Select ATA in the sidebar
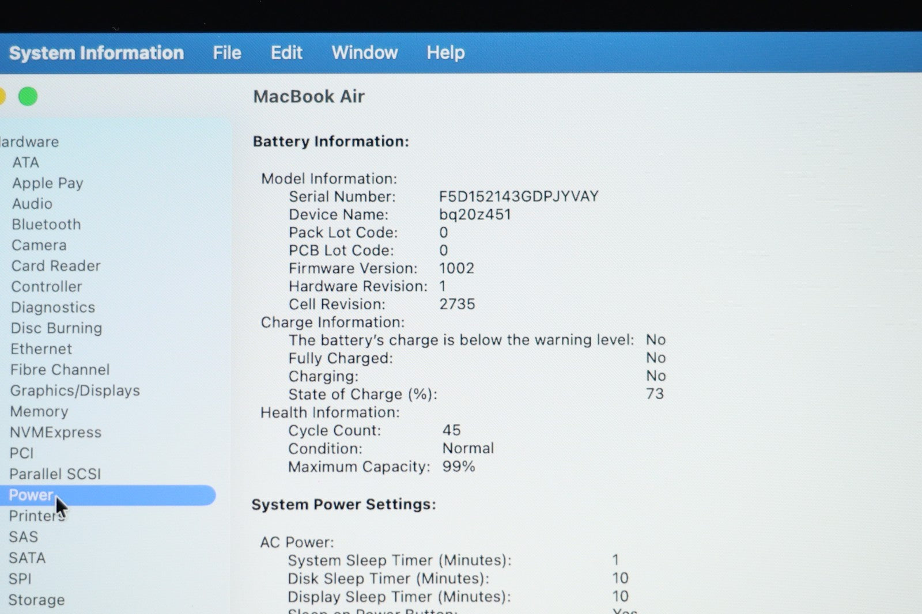 tap(26, 163)
